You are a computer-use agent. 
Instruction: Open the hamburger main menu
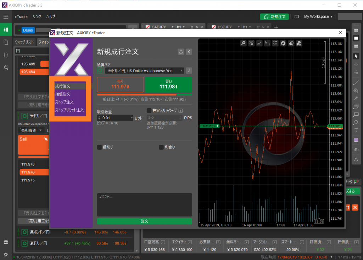coord(6,17)
